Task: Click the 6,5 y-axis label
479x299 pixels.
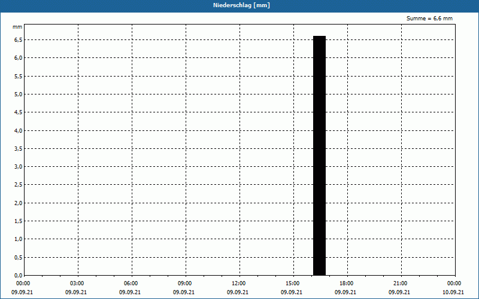Action: (x=19, y=39)
